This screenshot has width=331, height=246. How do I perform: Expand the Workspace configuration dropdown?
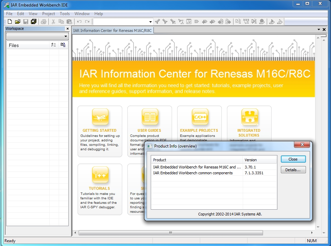[x=66, y=36]
